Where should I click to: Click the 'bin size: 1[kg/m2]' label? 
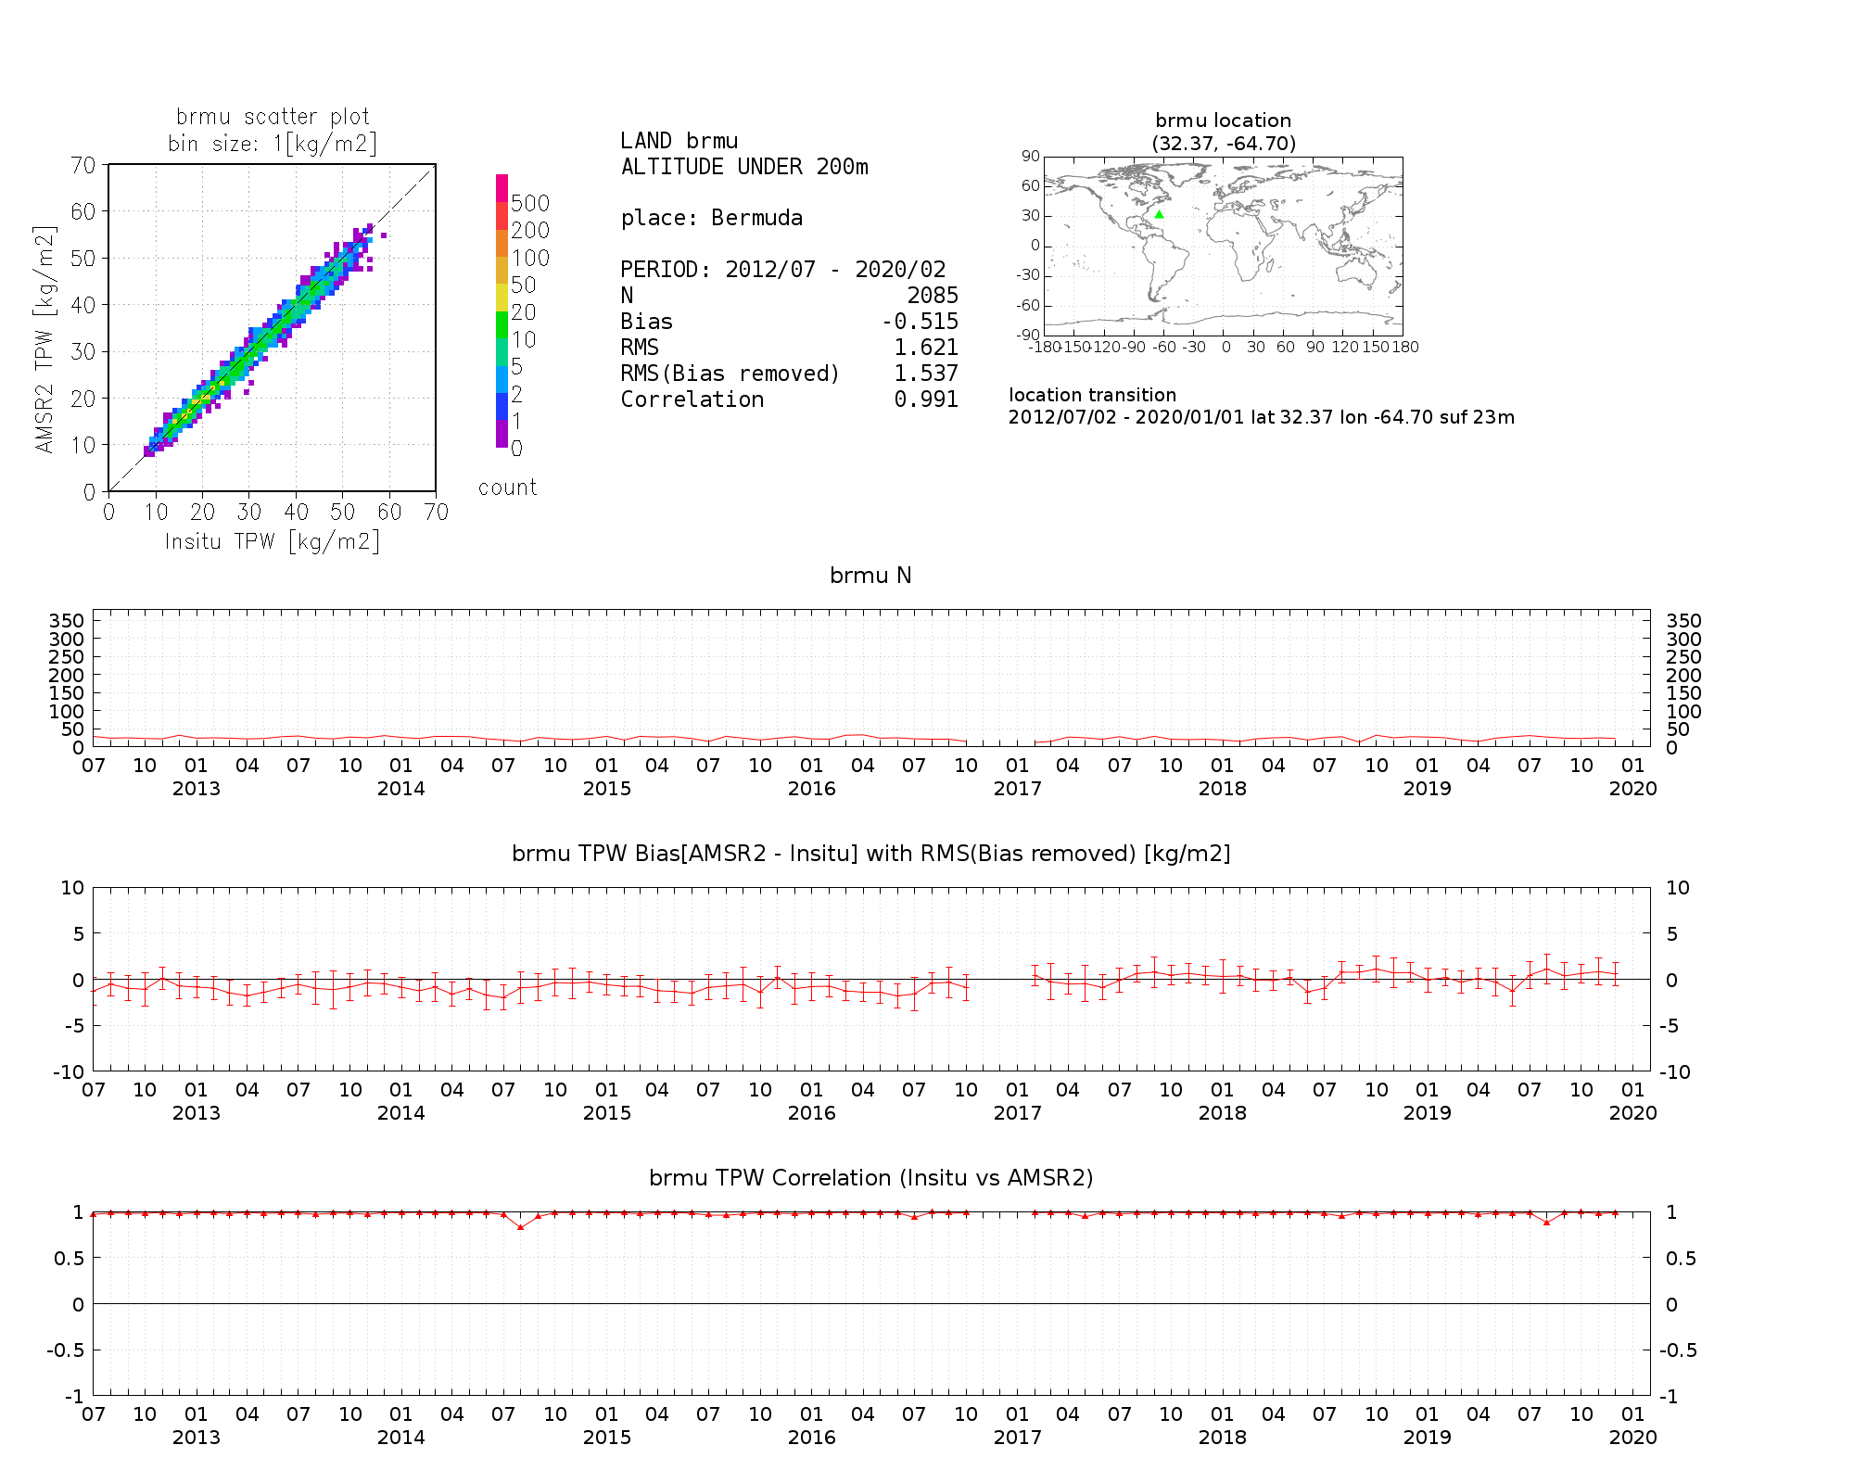[x=273, y=144]
